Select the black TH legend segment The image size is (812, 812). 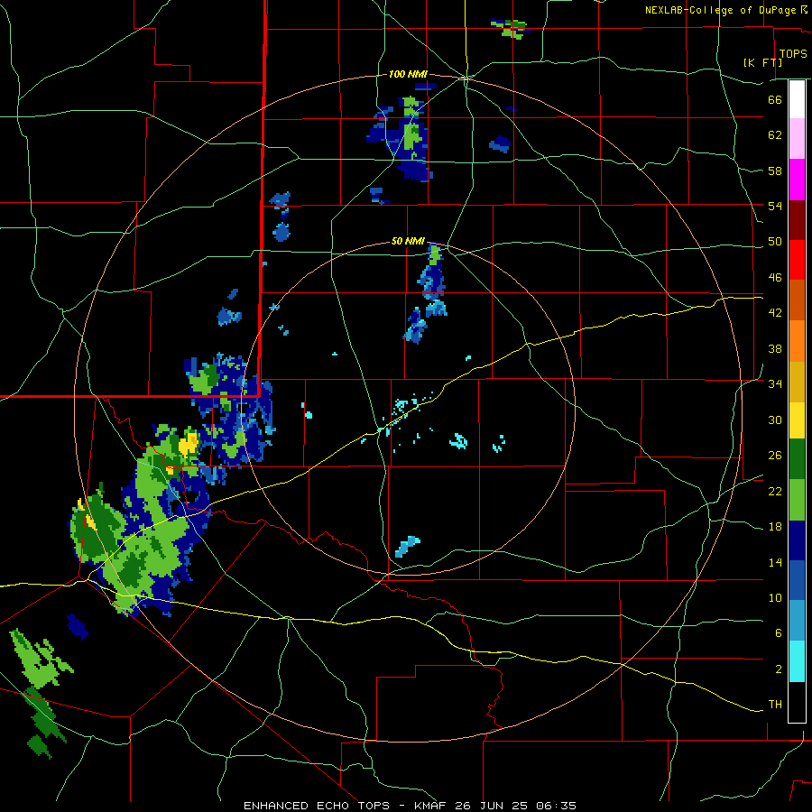[x=797, y=702]
